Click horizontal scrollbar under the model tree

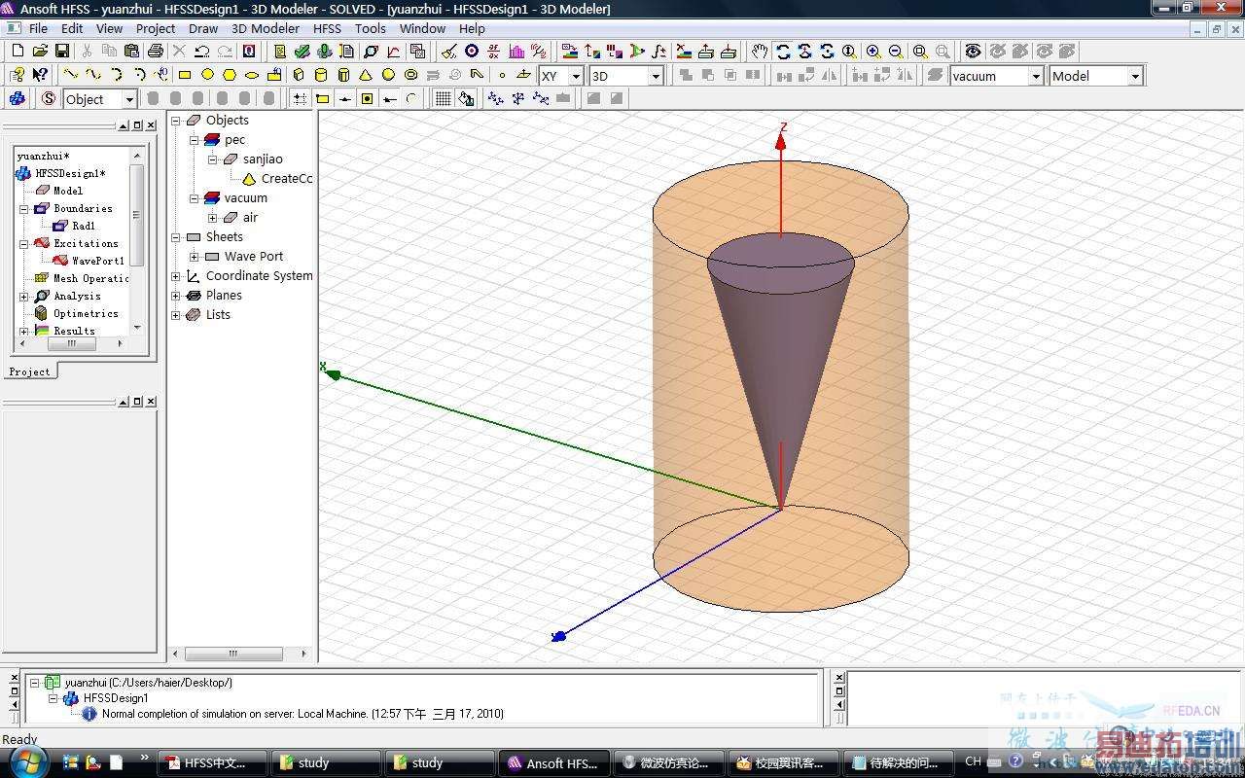tap(233, 654)
